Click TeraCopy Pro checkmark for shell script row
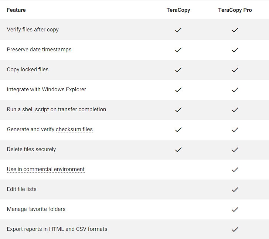This screenshot has height=239, width=269. (235, 110)
